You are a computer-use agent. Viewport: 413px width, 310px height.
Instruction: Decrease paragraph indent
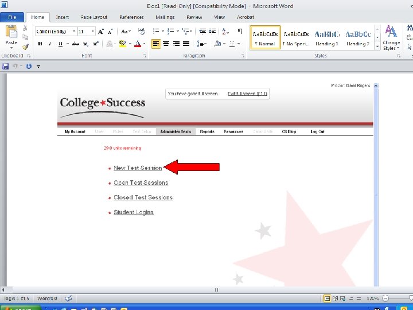(x=202, y=32)
